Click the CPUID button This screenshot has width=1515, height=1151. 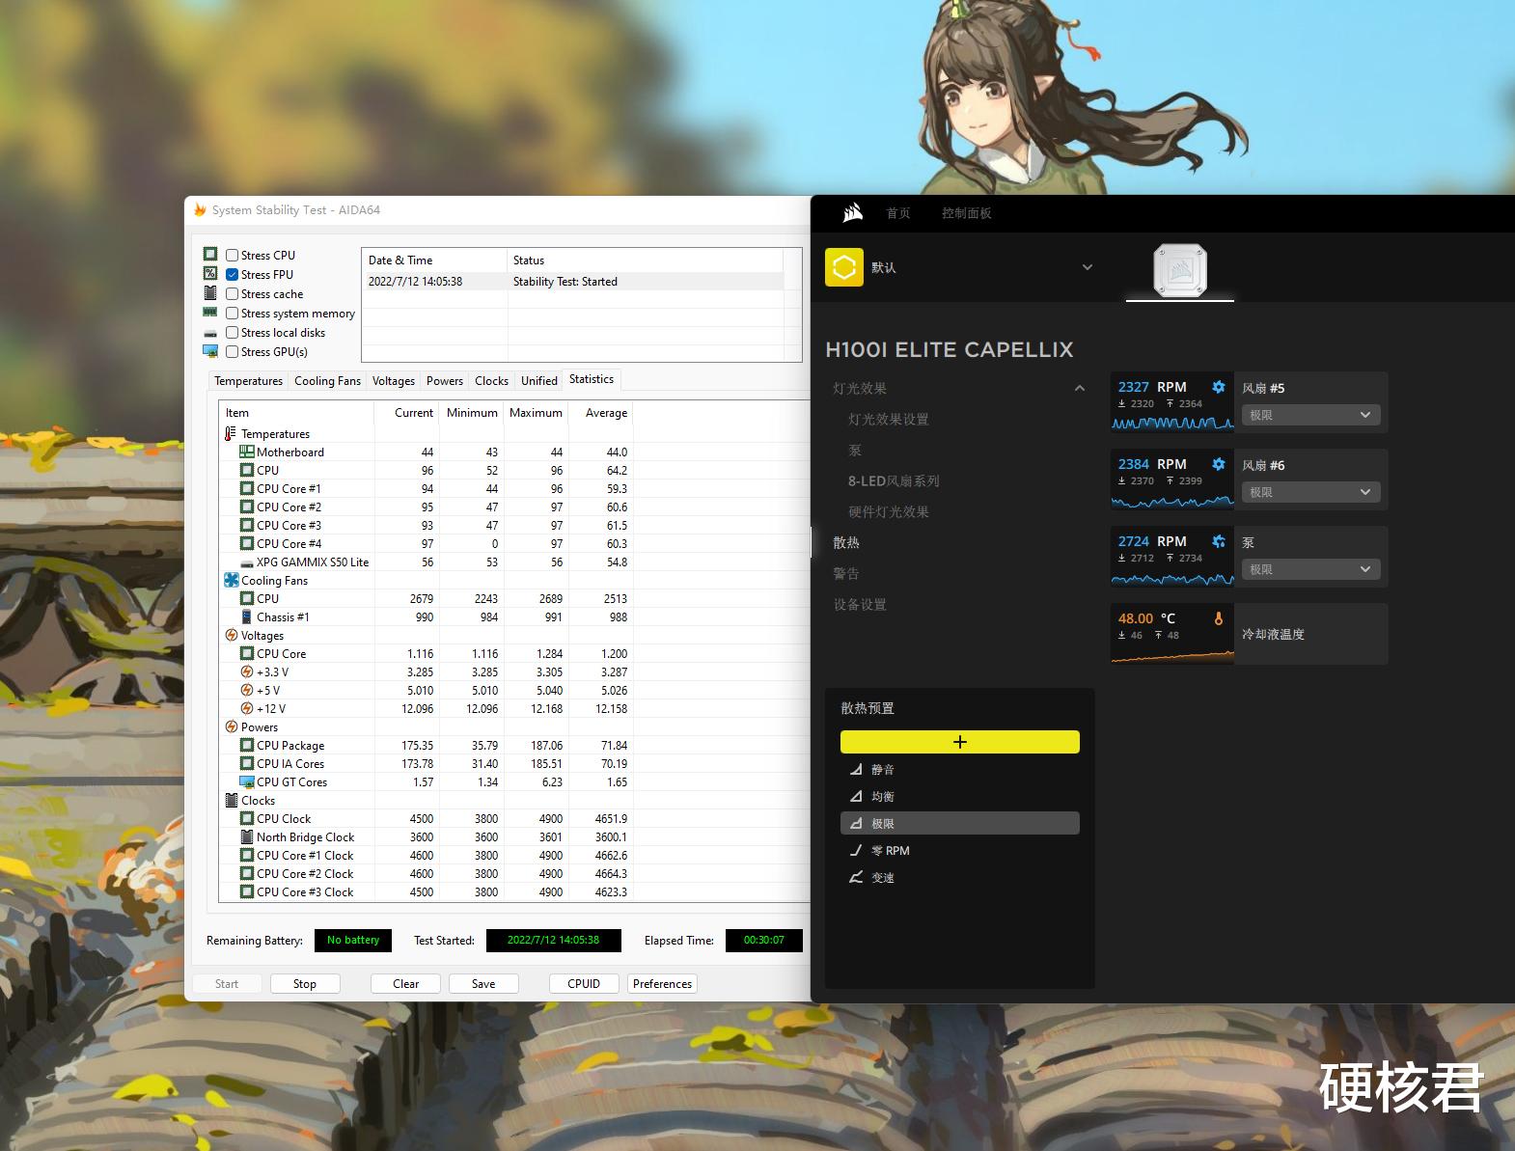(x=584, y=983)
